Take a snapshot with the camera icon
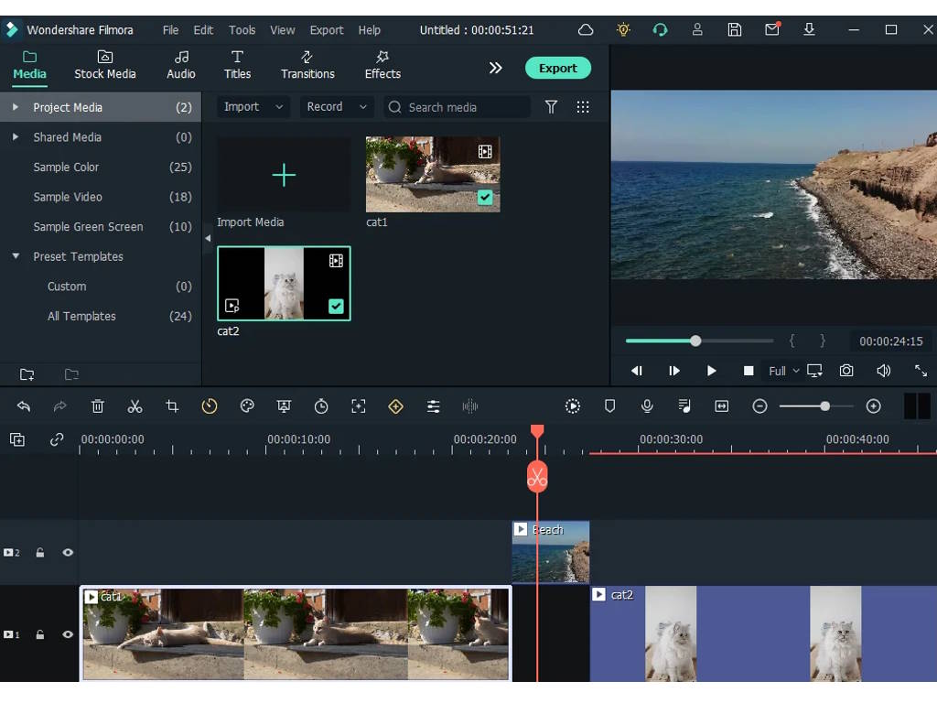Viewport: 937px width, 703px height. coord(846,371)
